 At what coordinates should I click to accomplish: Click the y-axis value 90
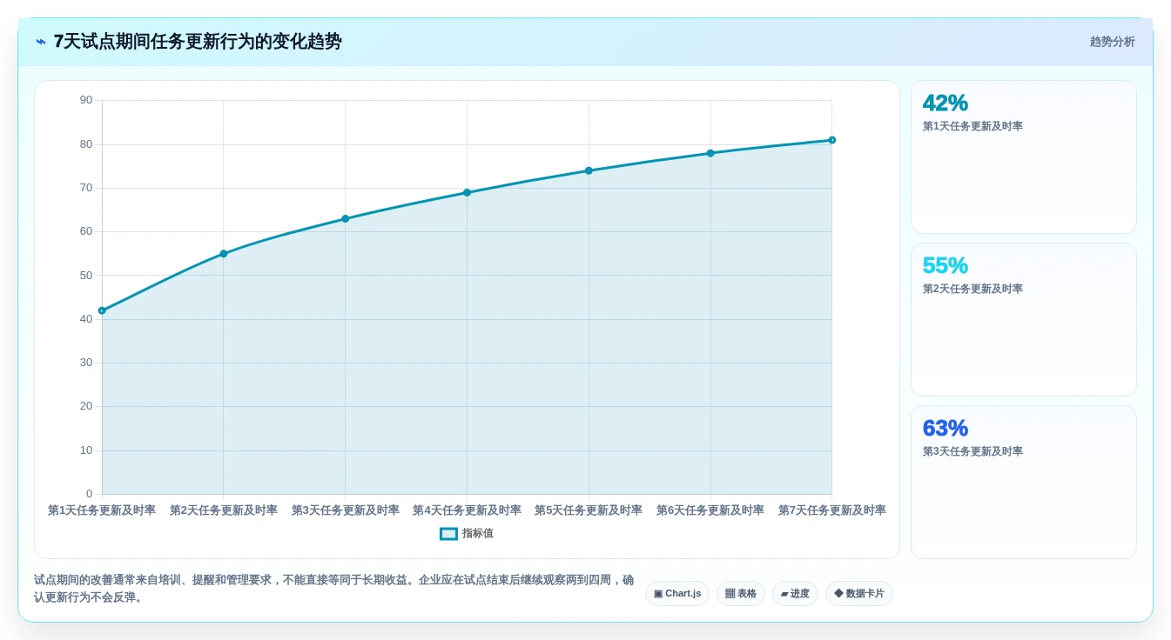(86, 100)
